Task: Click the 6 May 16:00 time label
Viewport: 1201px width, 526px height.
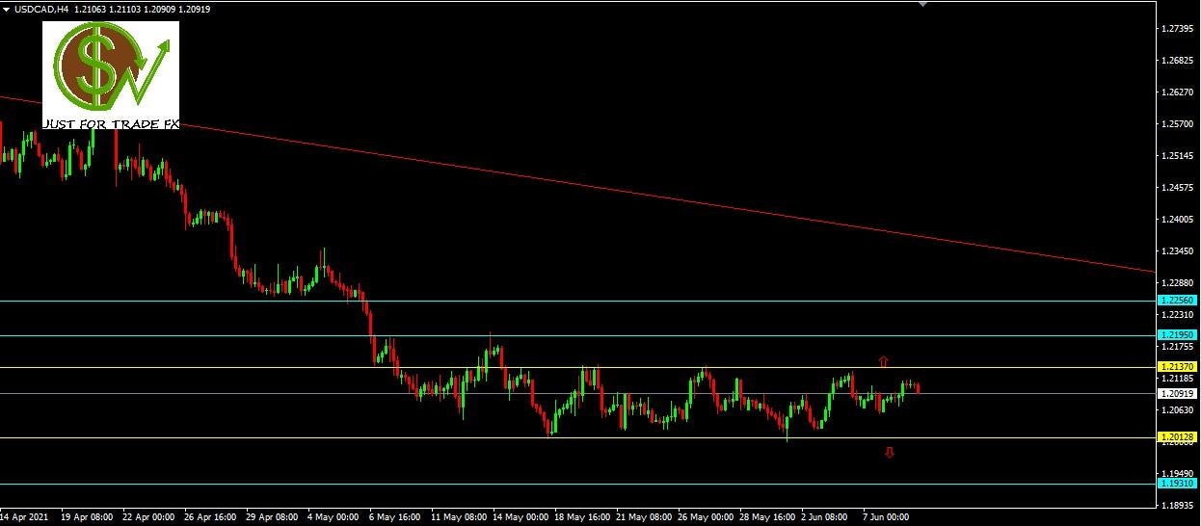Action: coord(395,517)
